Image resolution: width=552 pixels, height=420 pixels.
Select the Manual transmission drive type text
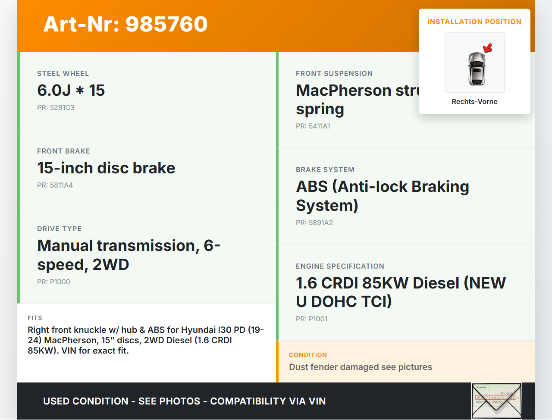click(129, 255)
